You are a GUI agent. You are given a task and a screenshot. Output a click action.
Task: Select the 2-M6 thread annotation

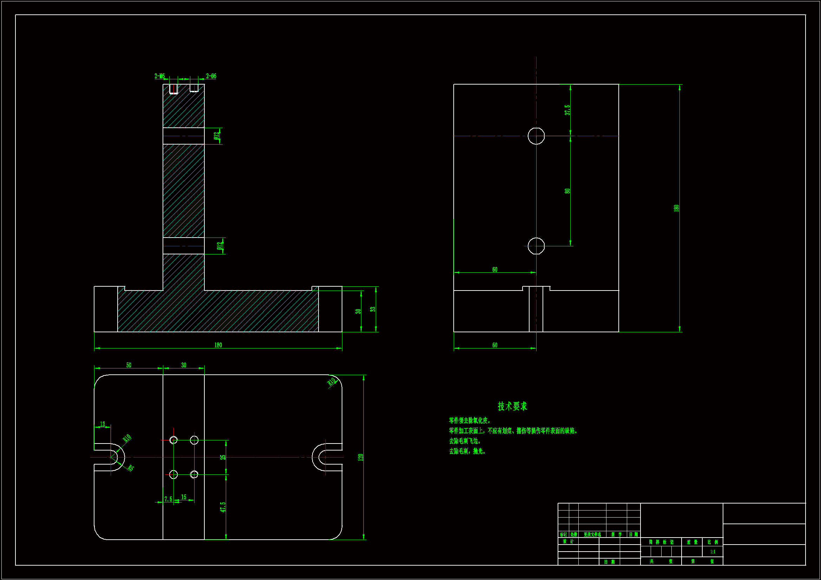[159, 76]
